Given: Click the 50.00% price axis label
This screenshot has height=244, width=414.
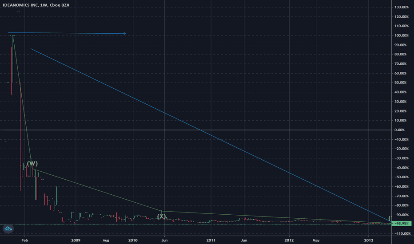Looking at the screenshot, I should pyautogui.click(x=401, y=83).
